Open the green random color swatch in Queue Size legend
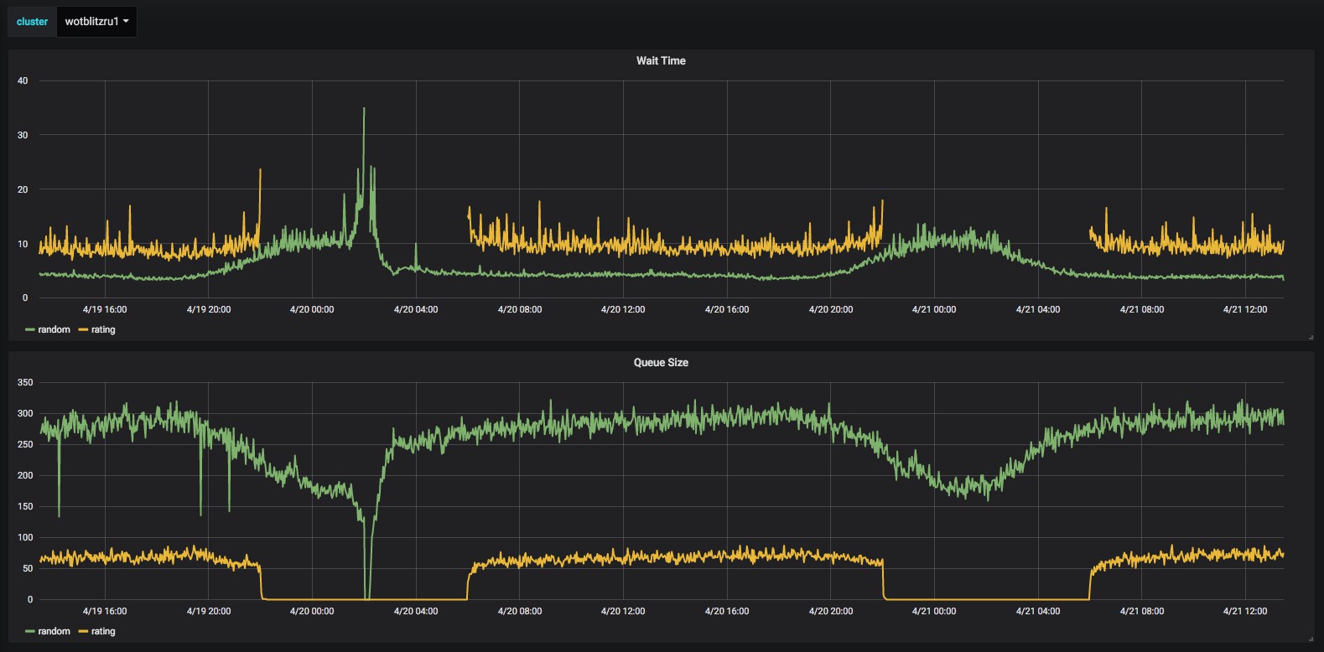Viewport: 1324px width, 652px height. (x=30, y=632)
